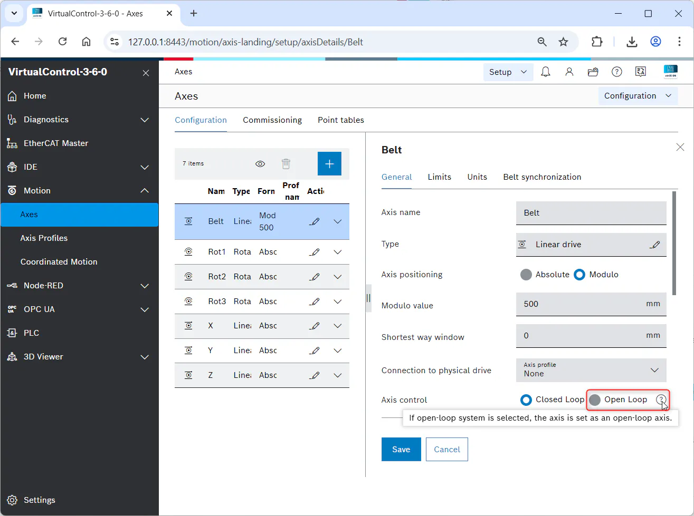Viewport: 694px width, 516px height.
Task: Open the browser extensions icon
Action: click(x=597, y=42)
